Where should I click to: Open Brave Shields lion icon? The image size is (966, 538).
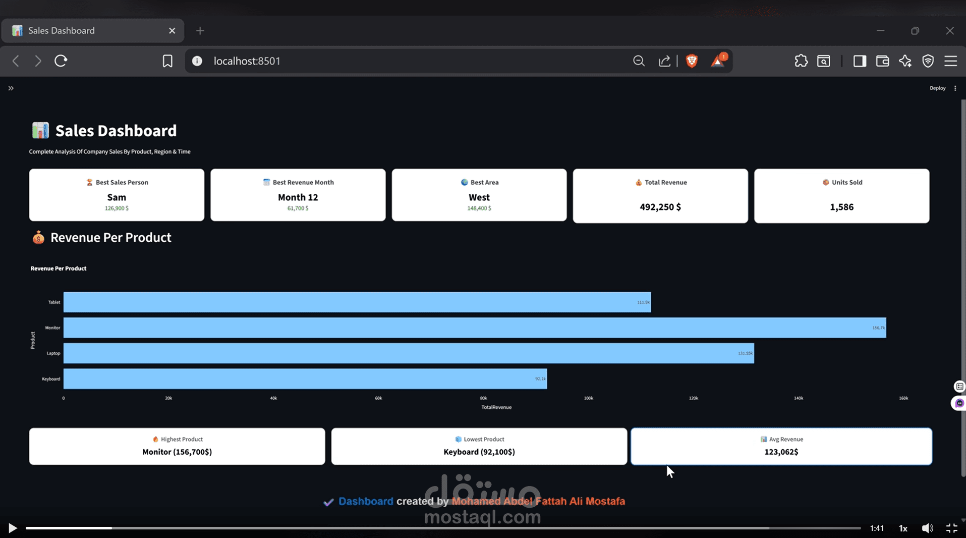pyautogui.click(x=692, y=61)
